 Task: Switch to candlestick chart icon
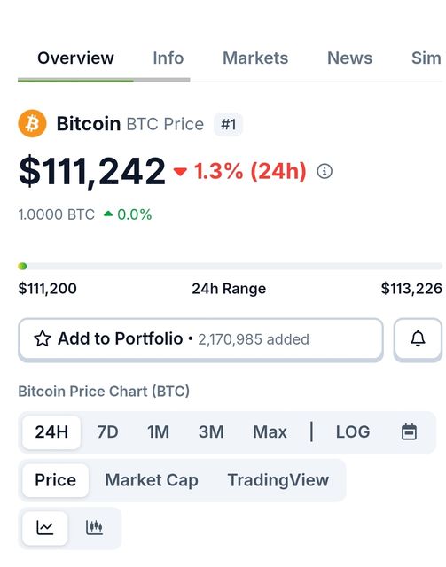[94, 528]
